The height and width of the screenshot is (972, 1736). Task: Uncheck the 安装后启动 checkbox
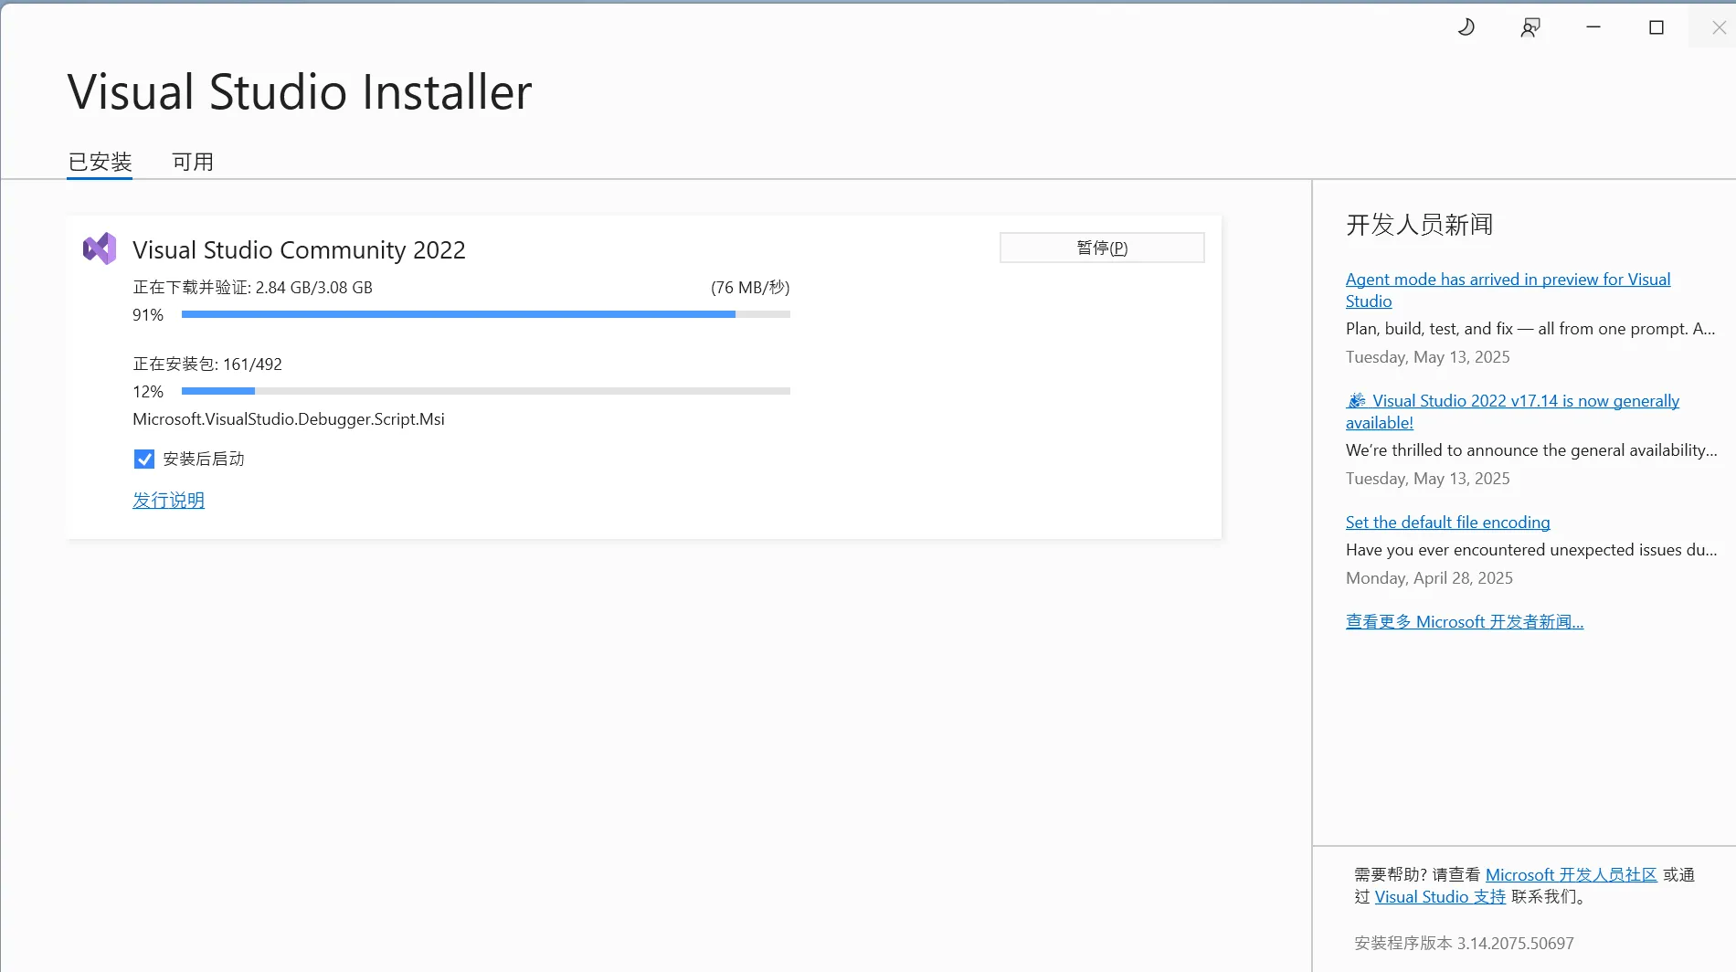144,459
